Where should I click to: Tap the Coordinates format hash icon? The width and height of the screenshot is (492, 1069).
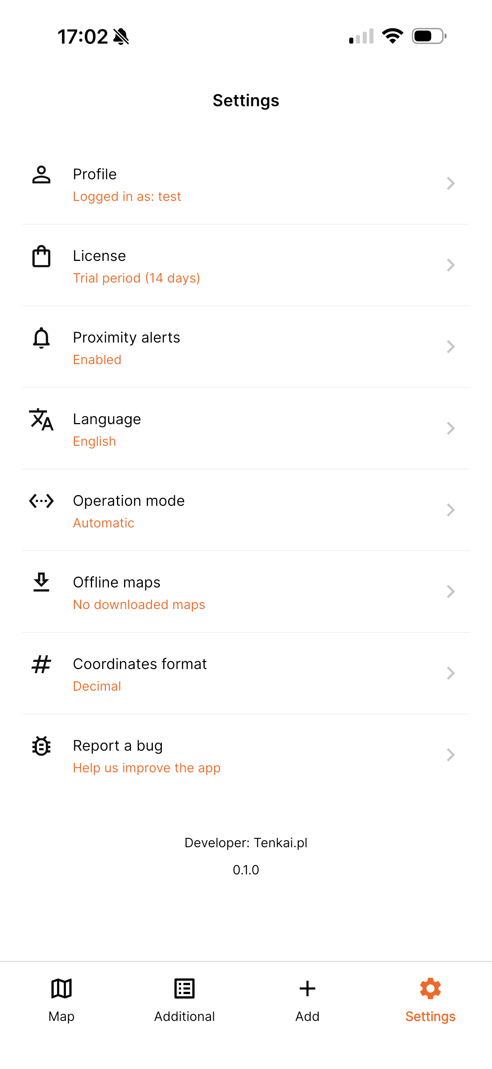pos(41,664)
